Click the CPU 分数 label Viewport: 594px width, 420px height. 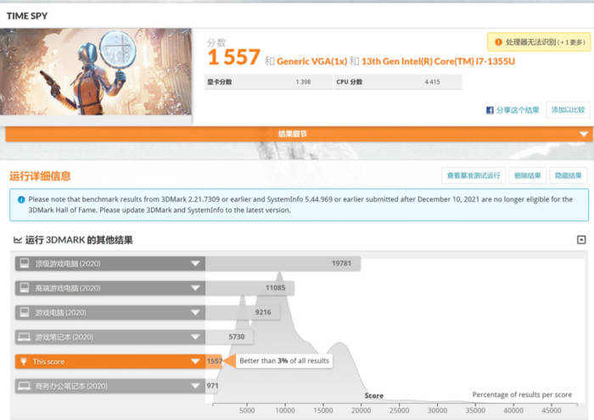click(350, 81)
